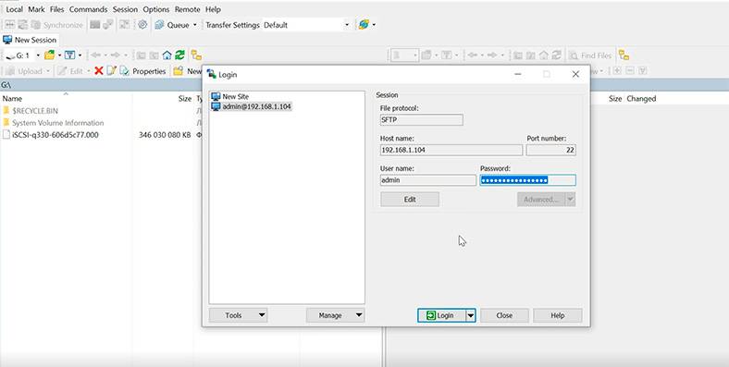729x367 pixels.
Task: Click the Host name field
Action: (x=451, y=150)
